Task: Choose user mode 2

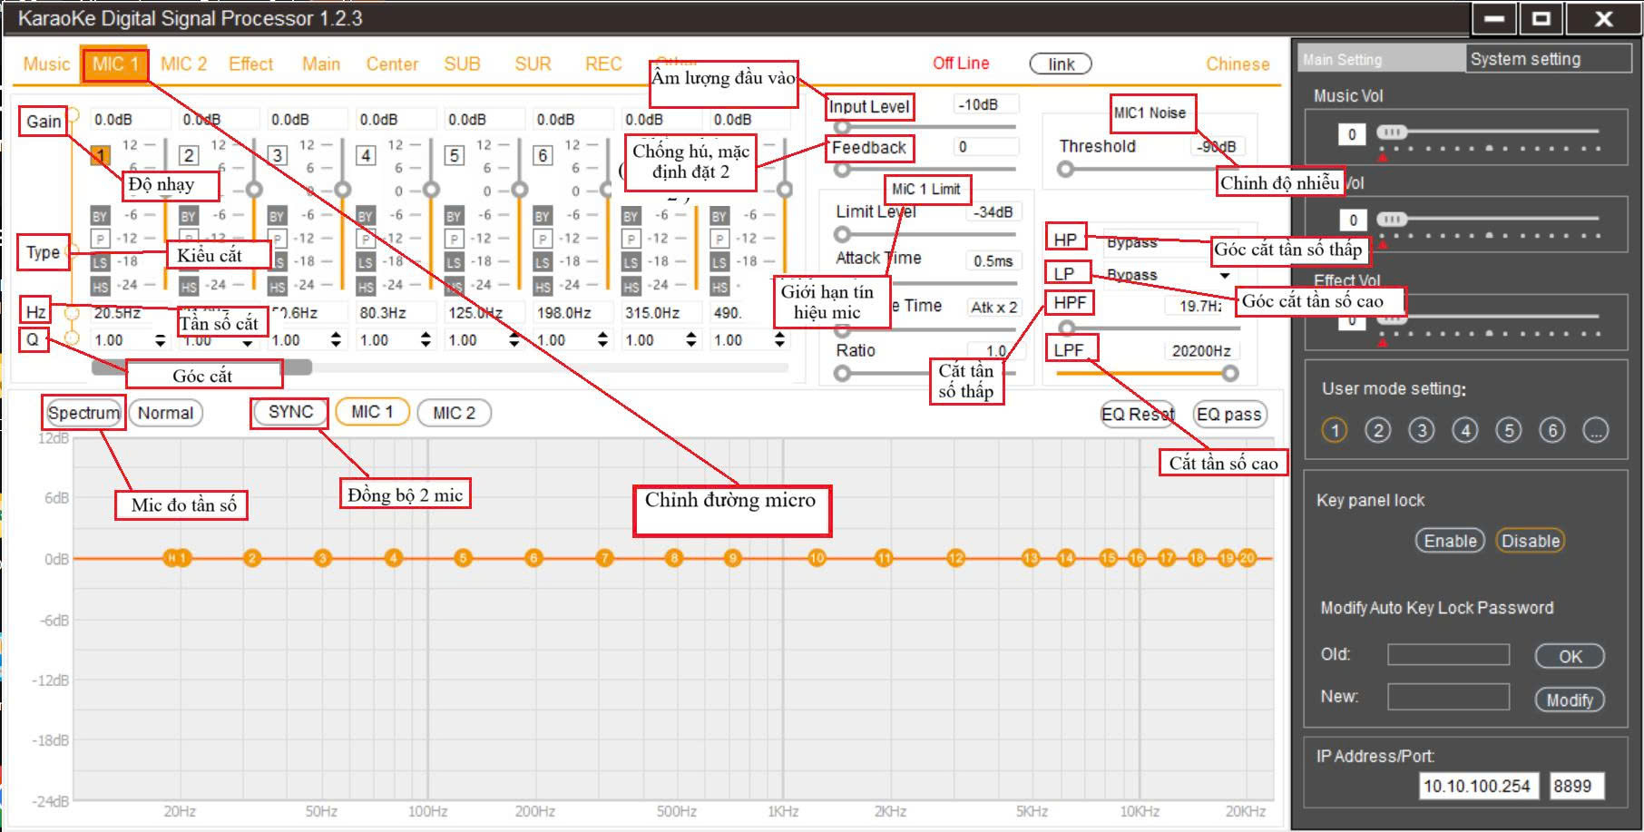Action: coord(1377,430)
